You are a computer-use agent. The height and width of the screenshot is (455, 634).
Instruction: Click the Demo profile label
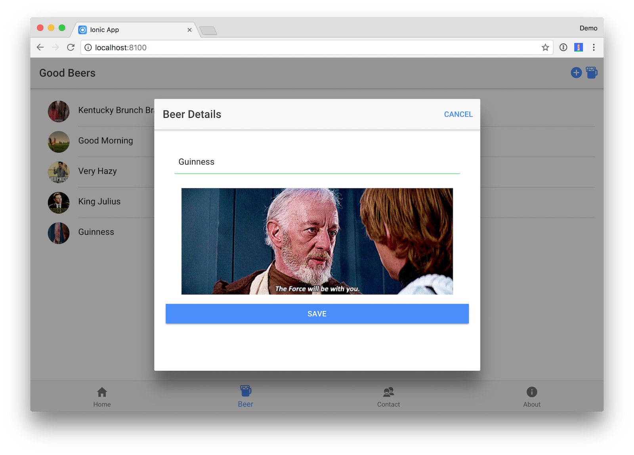pos(588,28)
